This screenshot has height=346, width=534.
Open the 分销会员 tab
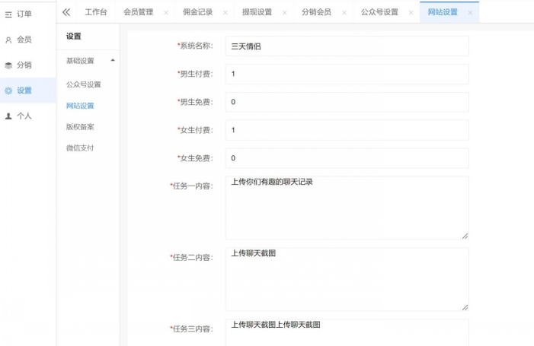[316, 12]
